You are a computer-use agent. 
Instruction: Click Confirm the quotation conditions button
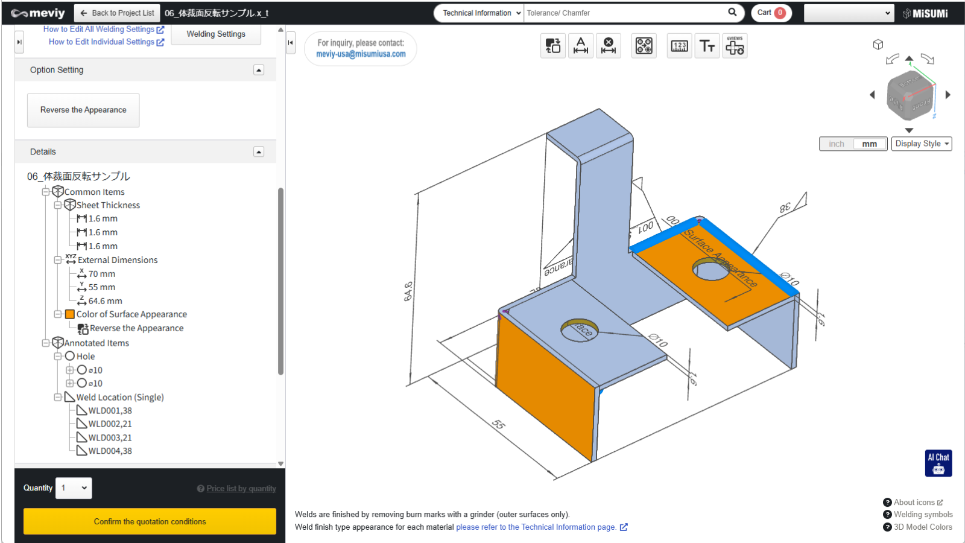[x=150, y=521]
